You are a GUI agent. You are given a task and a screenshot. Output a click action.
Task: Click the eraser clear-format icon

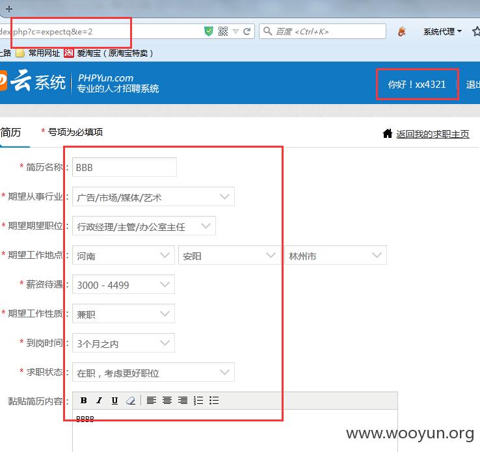(131, 400)
